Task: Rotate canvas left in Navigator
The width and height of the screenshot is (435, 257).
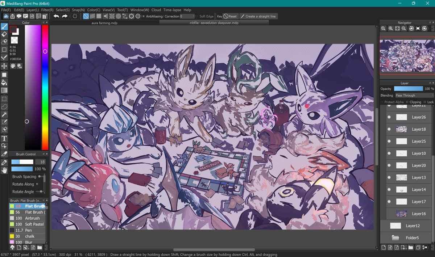Action: click(411, 29)
